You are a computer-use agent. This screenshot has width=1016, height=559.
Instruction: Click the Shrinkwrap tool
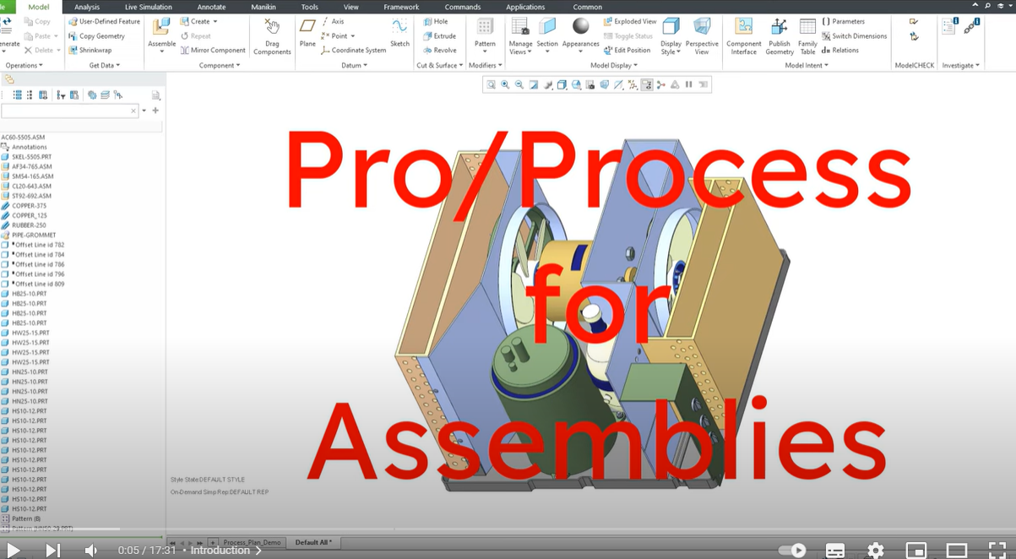(90, 50)
